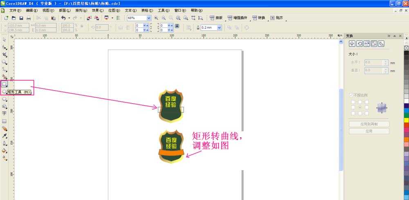
Task: Select the Position transform icon in docker
Action: click(352, 44)
